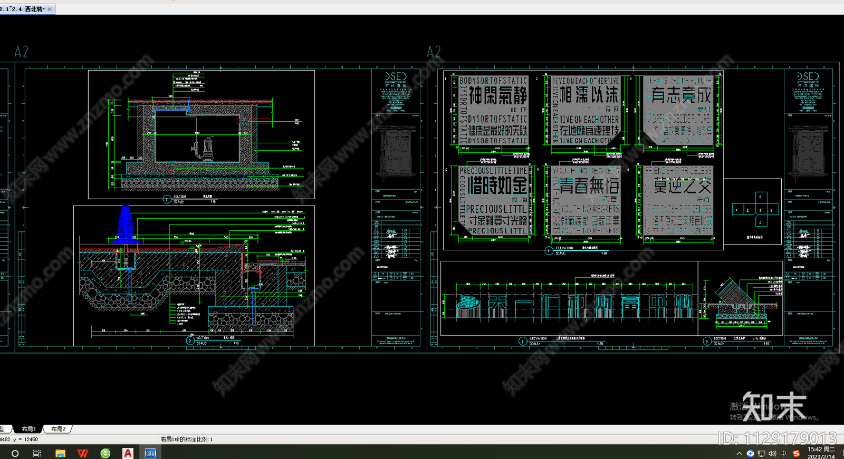Open the red AutoCAD taskbar icon

pyautogui.click(x=128, y=453)
